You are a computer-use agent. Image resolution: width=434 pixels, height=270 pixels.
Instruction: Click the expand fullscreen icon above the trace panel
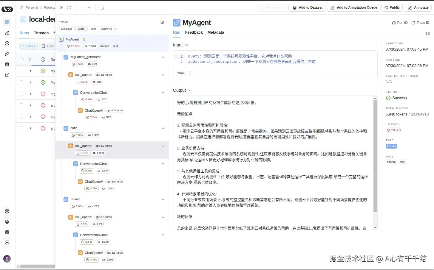[69, 7]
